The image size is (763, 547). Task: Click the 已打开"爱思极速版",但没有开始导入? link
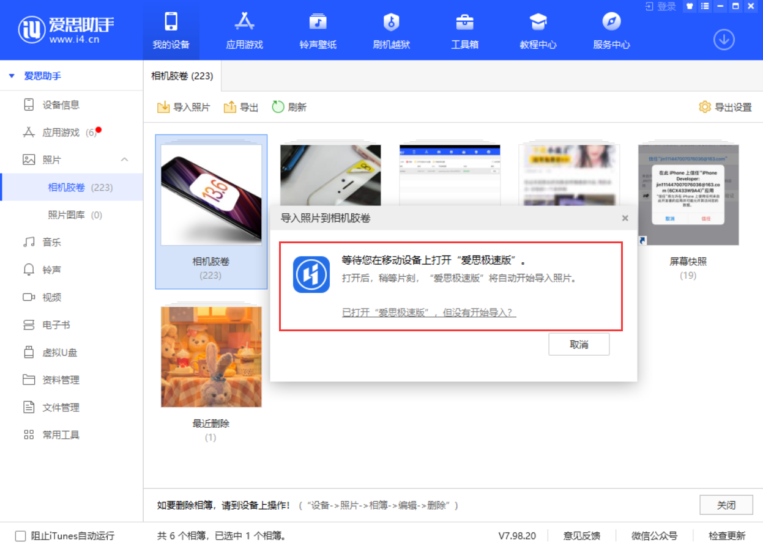coord(429,312)
